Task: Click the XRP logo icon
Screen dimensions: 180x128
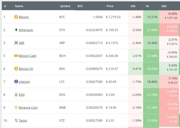Action: point(16,43)
